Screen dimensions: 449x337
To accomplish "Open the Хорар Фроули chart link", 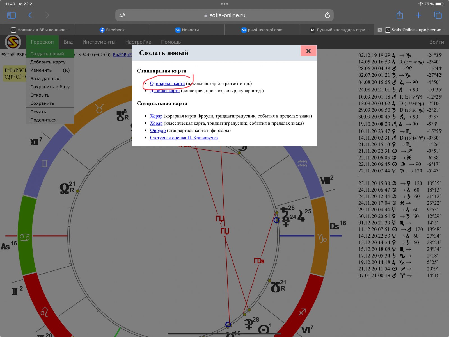I will tap(156, 116).
